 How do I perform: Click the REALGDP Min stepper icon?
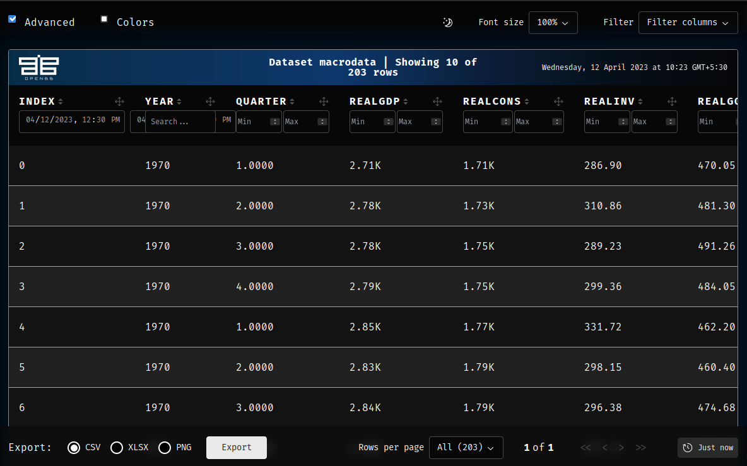click(388, 122)
